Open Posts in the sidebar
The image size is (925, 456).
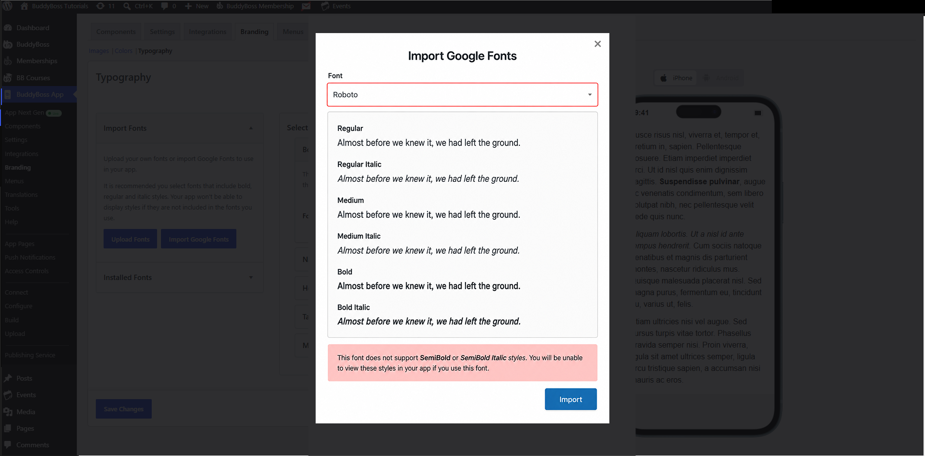24,378
